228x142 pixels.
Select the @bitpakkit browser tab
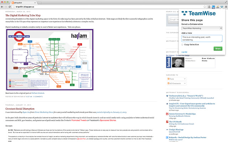pyautogui.click(x=24, y=2)
